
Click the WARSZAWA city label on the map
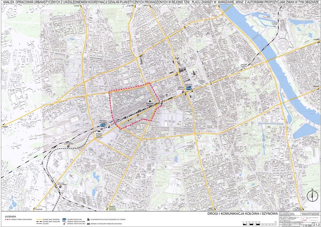pyautogui.click(x=241, y=78)
